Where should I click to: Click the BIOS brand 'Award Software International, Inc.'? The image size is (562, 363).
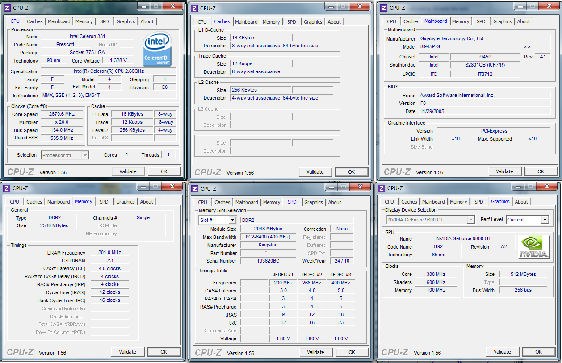pyautogui.click(x=484, y=96)
